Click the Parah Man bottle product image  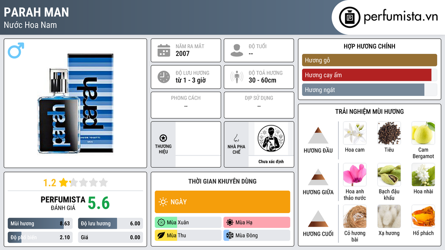(76, 103)
